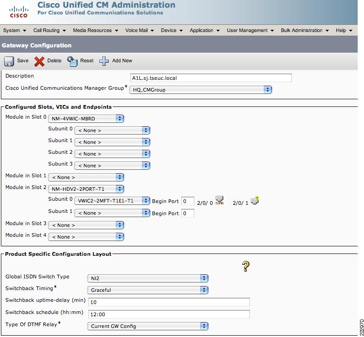
Task: Click the Cisco Unified CM Administration heading
Action: click(106, 5)
